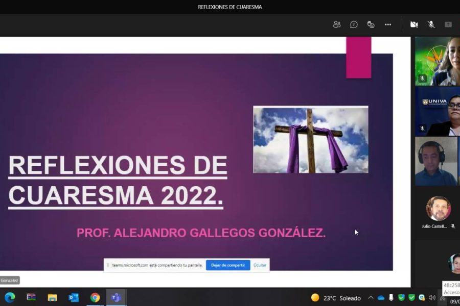Click muted mic icon beside Julio Castell...

pos(453,226)
